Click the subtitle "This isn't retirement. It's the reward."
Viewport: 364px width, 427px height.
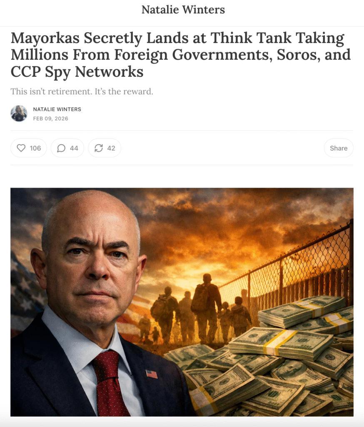[x=82, y=91]
